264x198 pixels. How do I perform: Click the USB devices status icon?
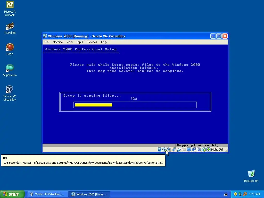[x=179, y=150]
